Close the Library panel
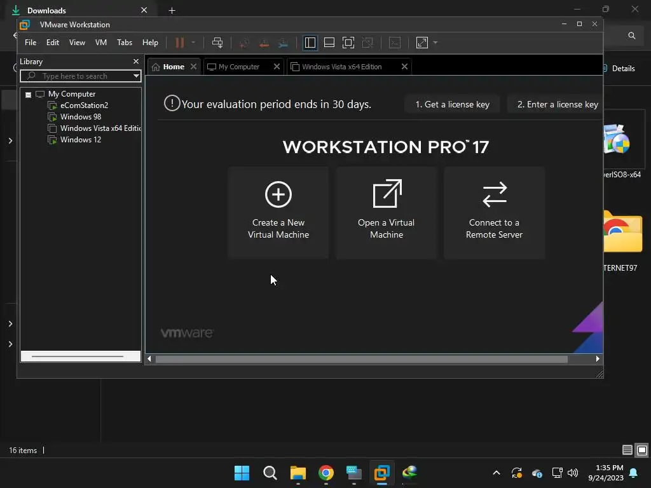The width and height of the screenshot is (651, 488). click(136, 62)
